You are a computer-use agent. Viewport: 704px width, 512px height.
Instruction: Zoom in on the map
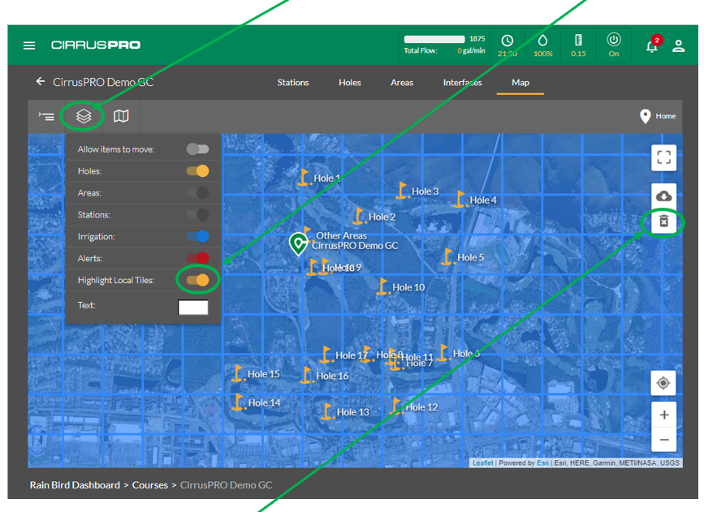point(663,415)
